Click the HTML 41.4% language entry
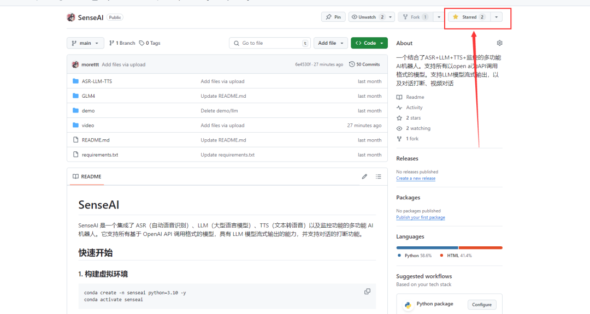This screenshot has width=590, height=314. coord(456,256)
